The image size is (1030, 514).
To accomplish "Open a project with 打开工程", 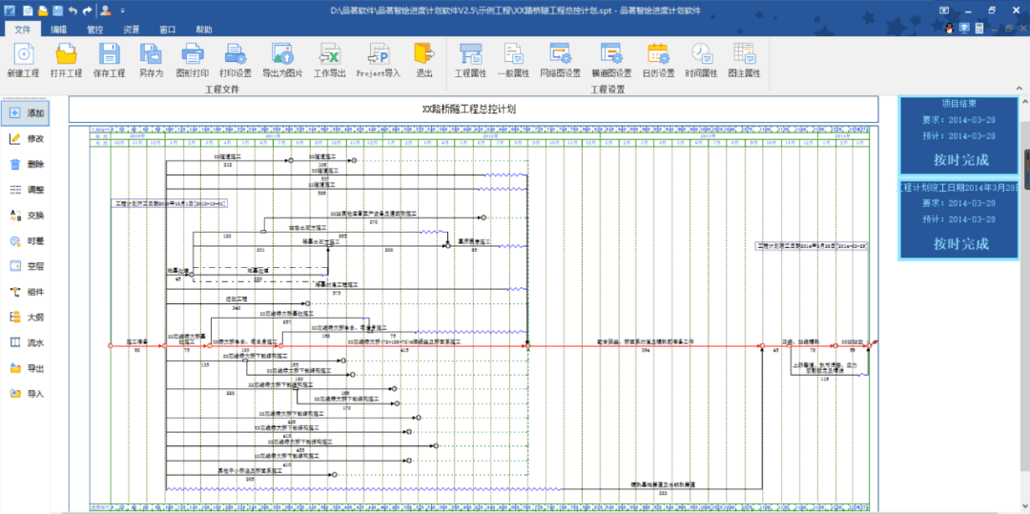I will point(66,60).
